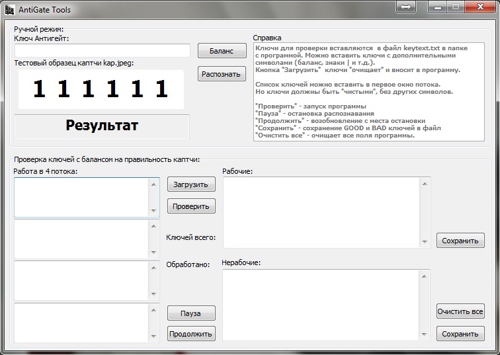The width and height of the screenshot is (500, 355).
Task: Click up arrow of third thread box scrollbar
Action: (x=153, y=268)
